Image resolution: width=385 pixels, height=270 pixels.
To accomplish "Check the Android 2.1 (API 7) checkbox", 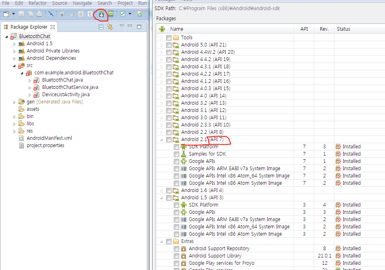I will pos(169,139).
